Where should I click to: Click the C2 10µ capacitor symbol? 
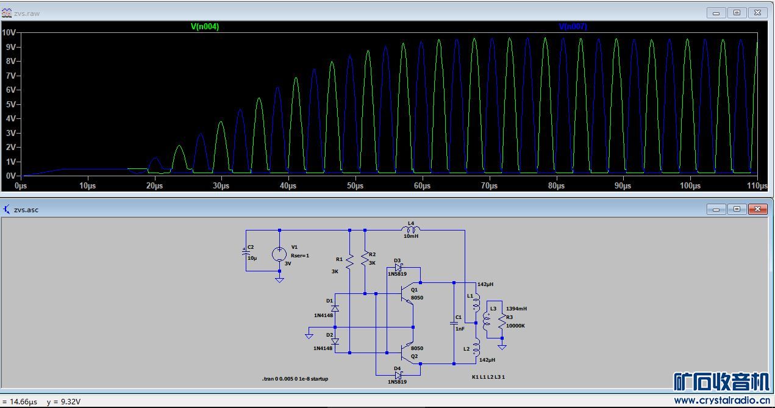[246, 251]
